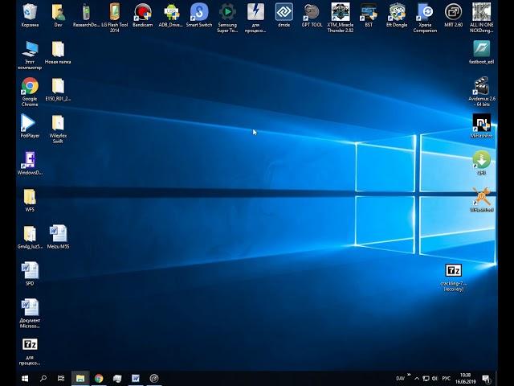Viewport: 514px width, 386px height.
Task: Open the Новая папка folder
Action: [x=58, y=52]
